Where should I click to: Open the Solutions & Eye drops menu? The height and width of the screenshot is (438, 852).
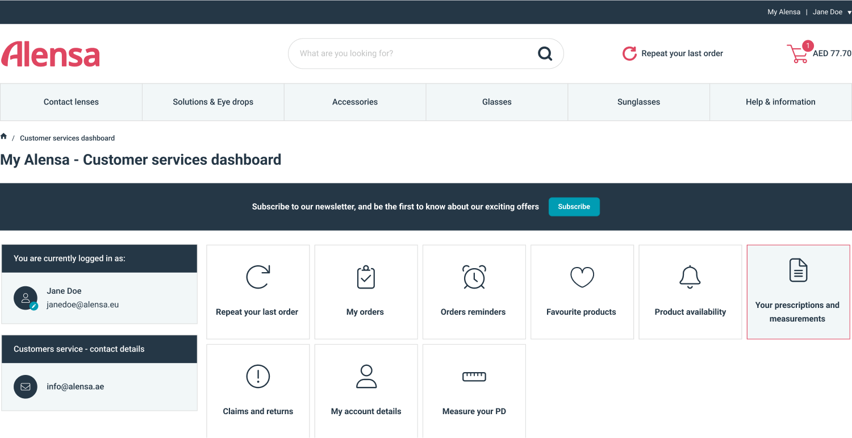pyautogui.click(x=213, y=102)
